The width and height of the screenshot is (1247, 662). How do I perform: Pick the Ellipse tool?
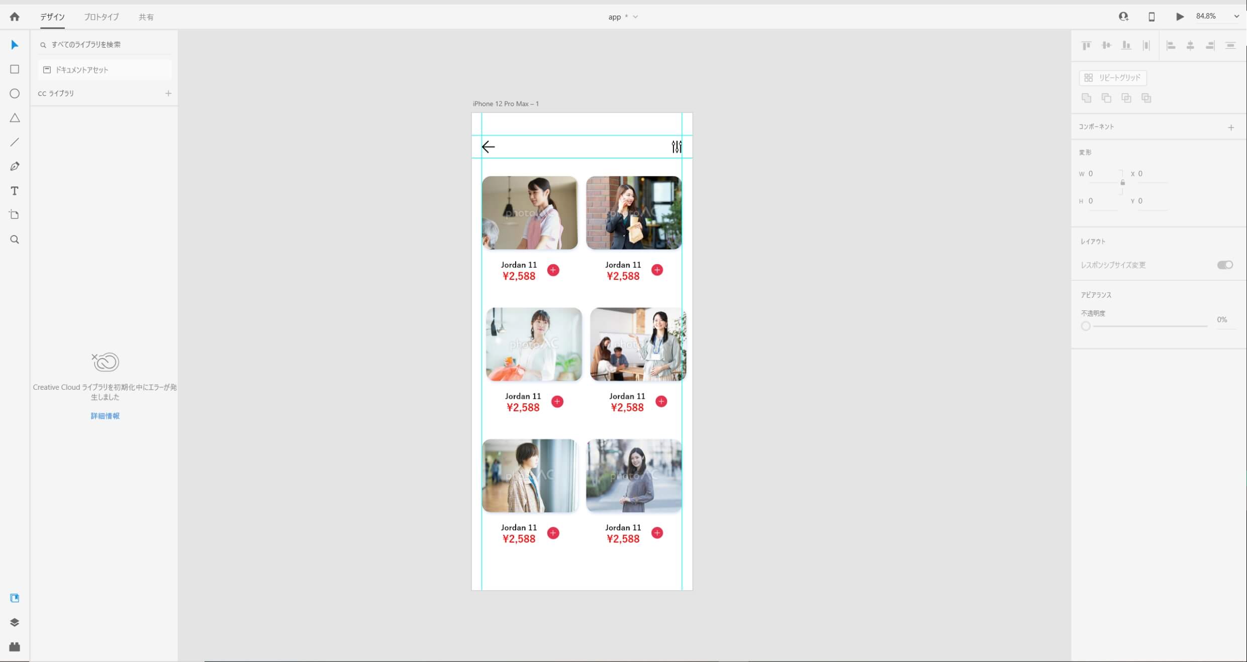(15, 93)
